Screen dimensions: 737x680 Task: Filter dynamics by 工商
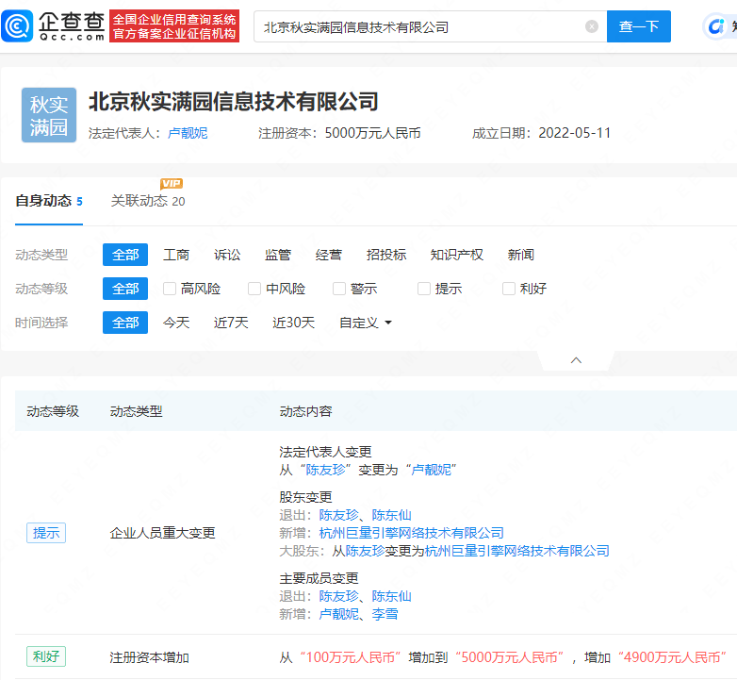click(x=176, y=255)
